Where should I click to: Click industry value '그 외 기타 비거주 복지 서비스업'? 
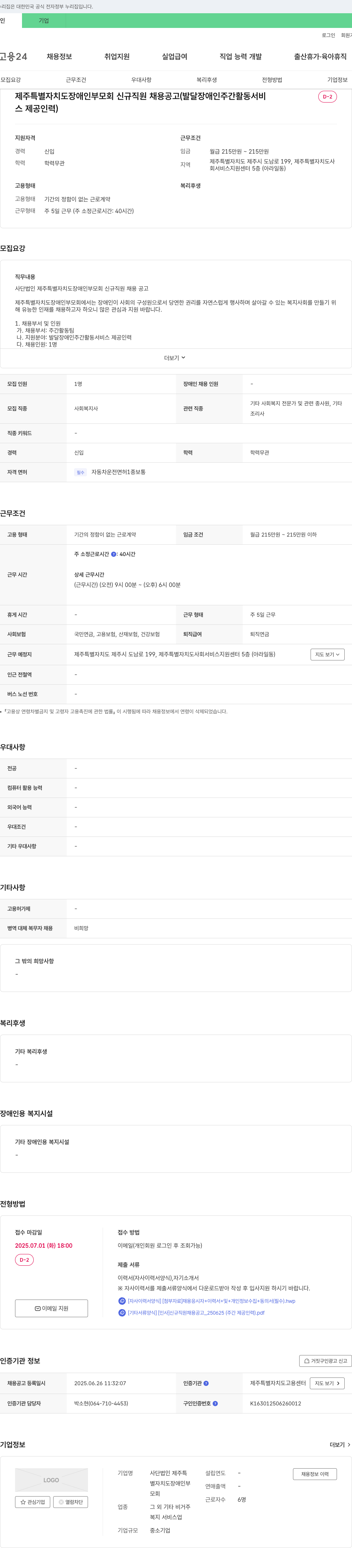click(x=170, y=1512)
